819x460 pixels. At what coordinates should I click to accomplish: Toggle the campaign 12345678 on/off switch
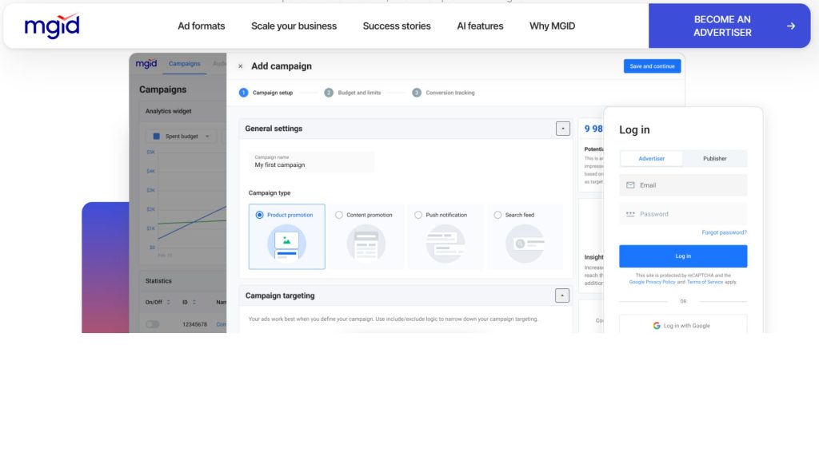pyautogui.click(x=153, y=324)
